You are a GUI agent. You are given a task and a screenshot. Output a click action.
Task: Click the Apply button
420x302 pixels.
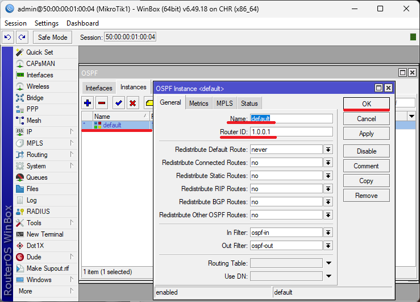tap(366, 134)
